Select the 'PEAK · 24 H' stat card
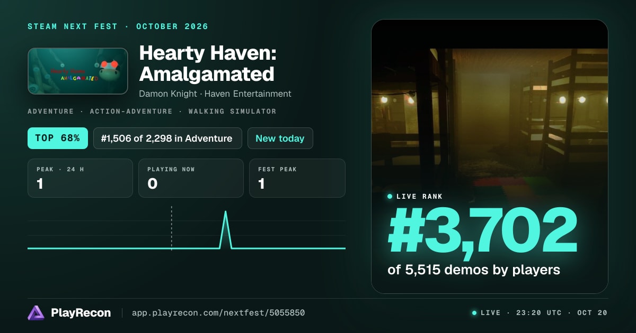The image size is (636, 333). (x=80, y=178)
